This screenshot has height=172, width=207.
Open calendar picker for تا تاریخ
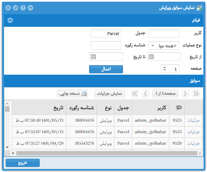coord(93,57)
